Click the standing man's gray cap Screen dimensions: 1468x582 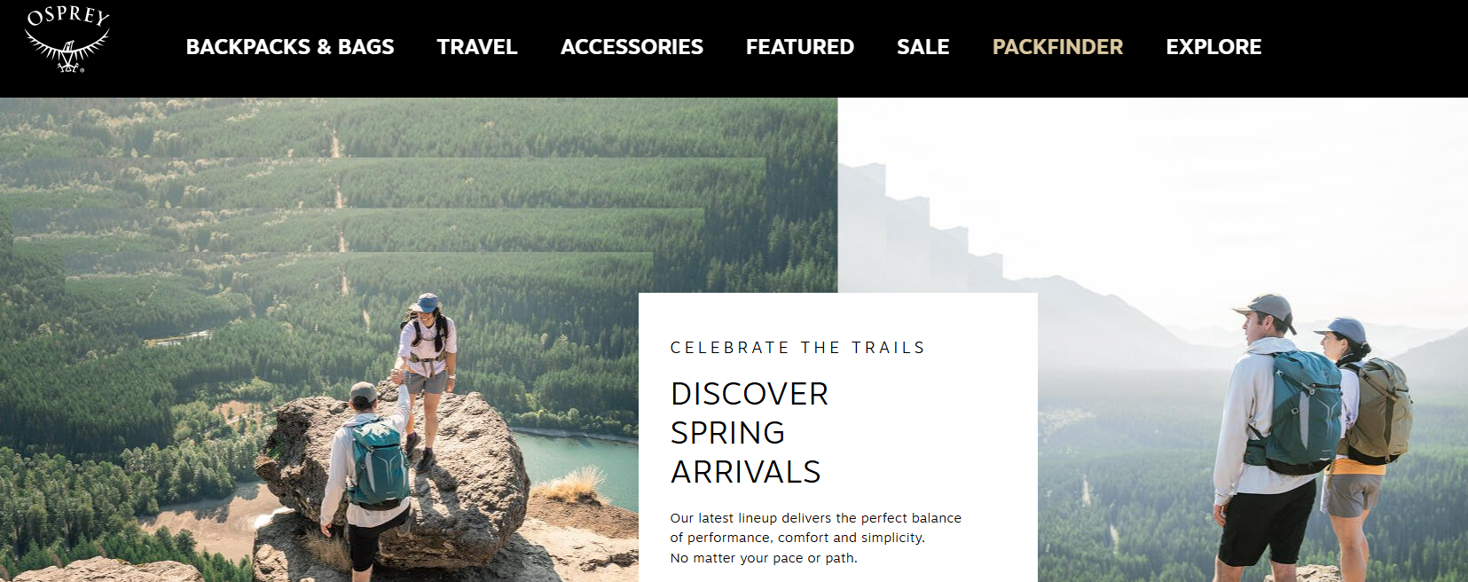click(x=1266, y=310)
